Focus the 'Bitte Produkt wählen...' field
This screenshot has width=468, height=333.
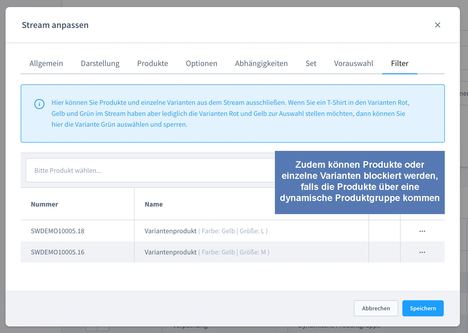150,170
